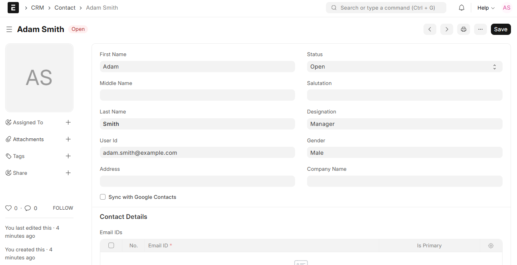Enable Sync with Google Contacts checkbox
The width and height of the screenshot is (517, 265).
[x=103, y=197]
